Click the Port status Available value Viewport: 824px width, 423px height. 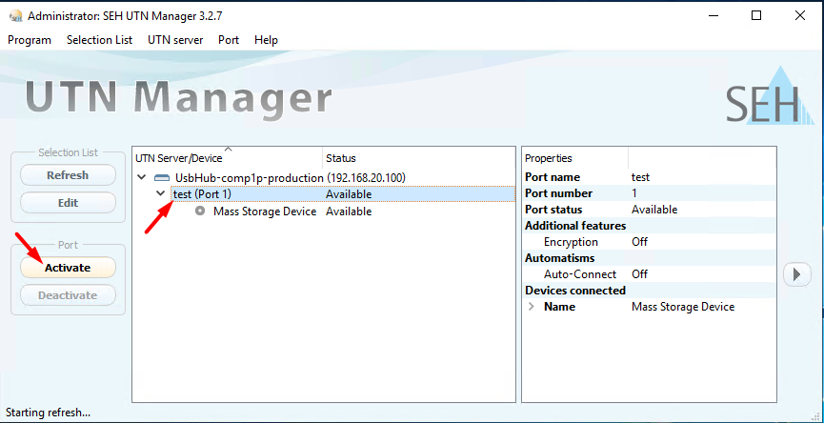(x=654, y=210)
